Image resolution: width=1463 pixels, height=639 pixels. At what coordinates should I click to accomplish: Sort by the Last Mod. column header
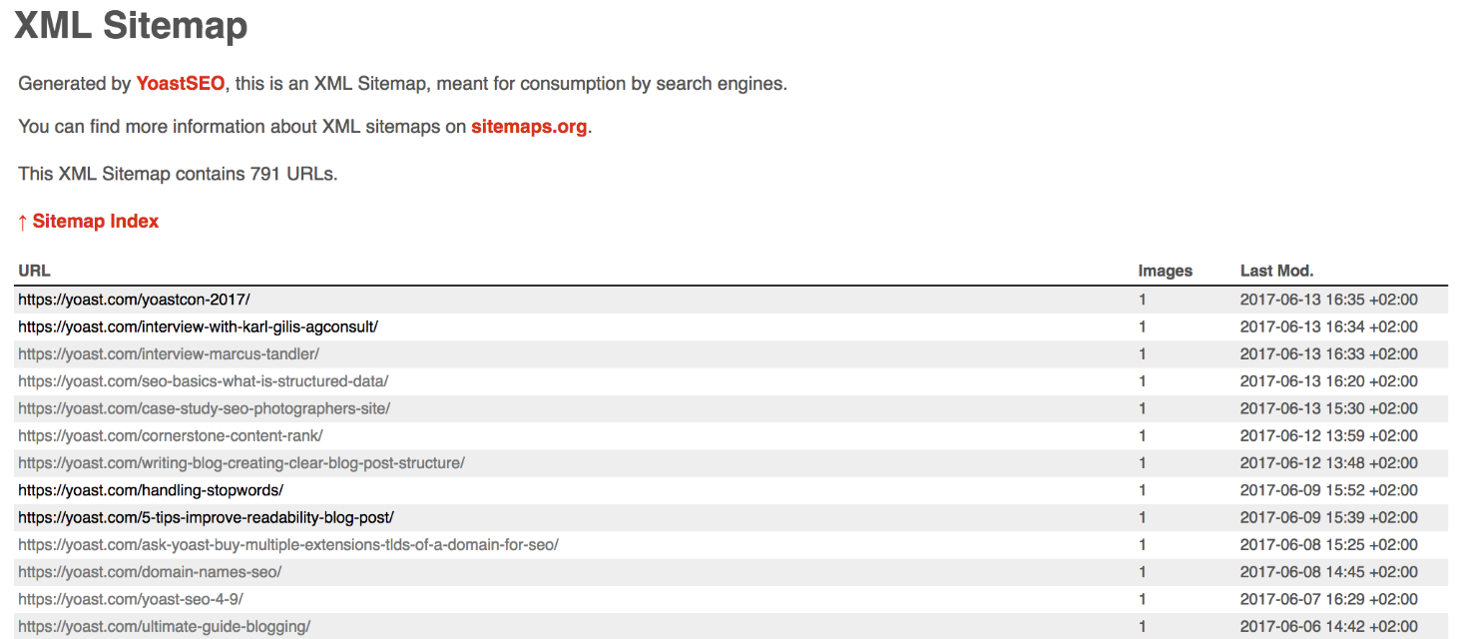click(1276, 271)
